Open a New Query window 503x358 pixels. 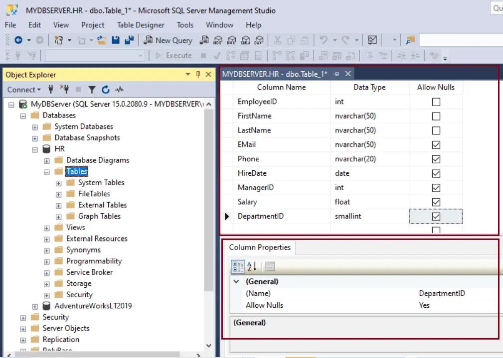click(x=168, y=40)
